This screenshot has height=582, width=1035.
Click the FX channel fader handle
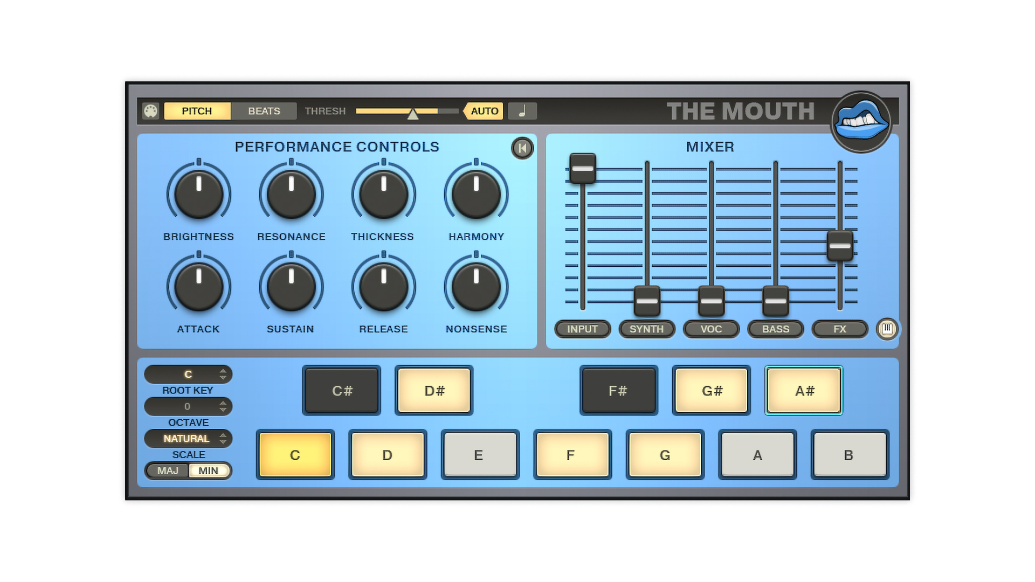(x=840, y=246)
